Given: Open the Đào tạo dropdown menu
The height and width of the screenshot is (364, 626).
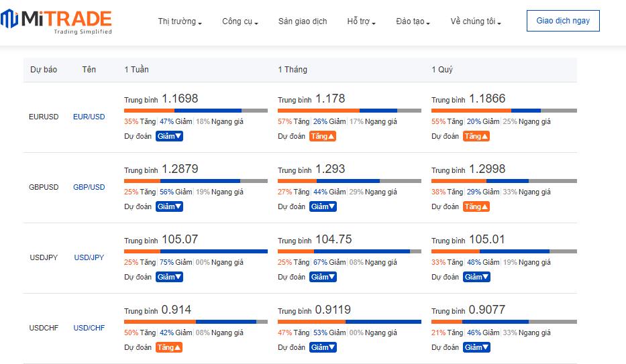Looking at the screenshot, I should click(x=413, y=21).
